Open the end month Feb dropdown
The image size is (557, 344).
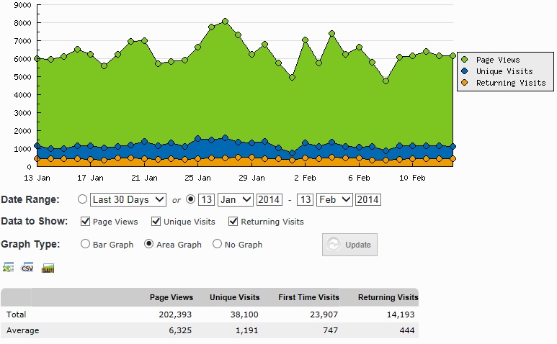click(x=335, y=199)
